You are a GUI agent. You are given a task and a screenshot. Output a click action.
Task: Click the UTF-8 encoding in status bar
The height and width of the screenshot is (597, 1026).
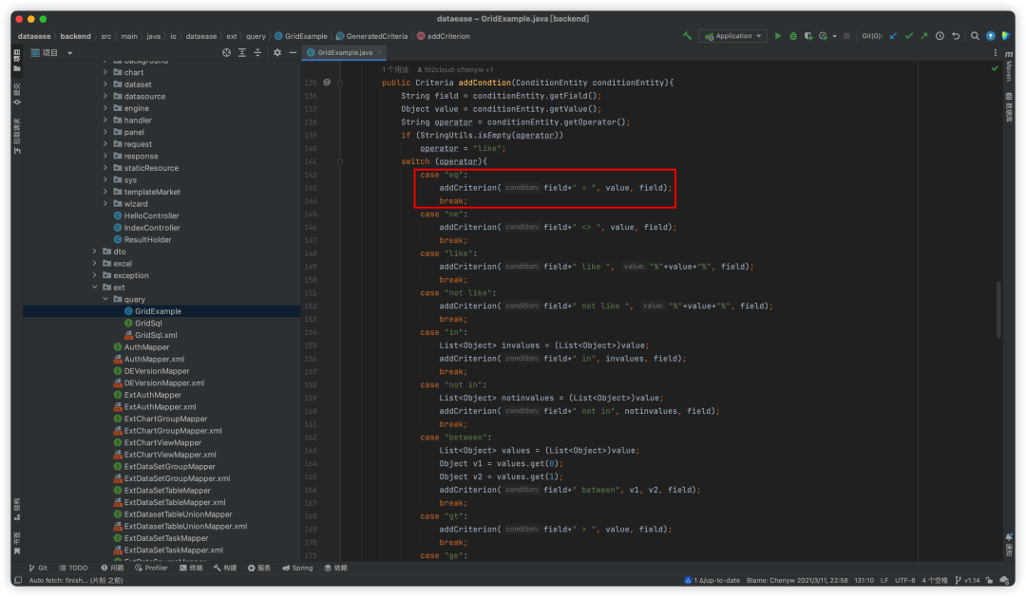(904, 580)
